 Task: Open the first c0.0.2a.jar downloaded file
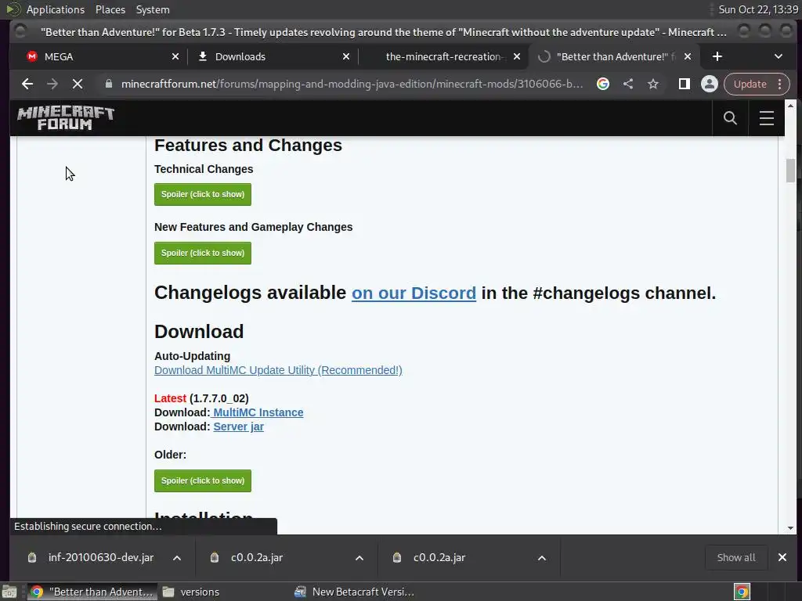click(257, 557)
